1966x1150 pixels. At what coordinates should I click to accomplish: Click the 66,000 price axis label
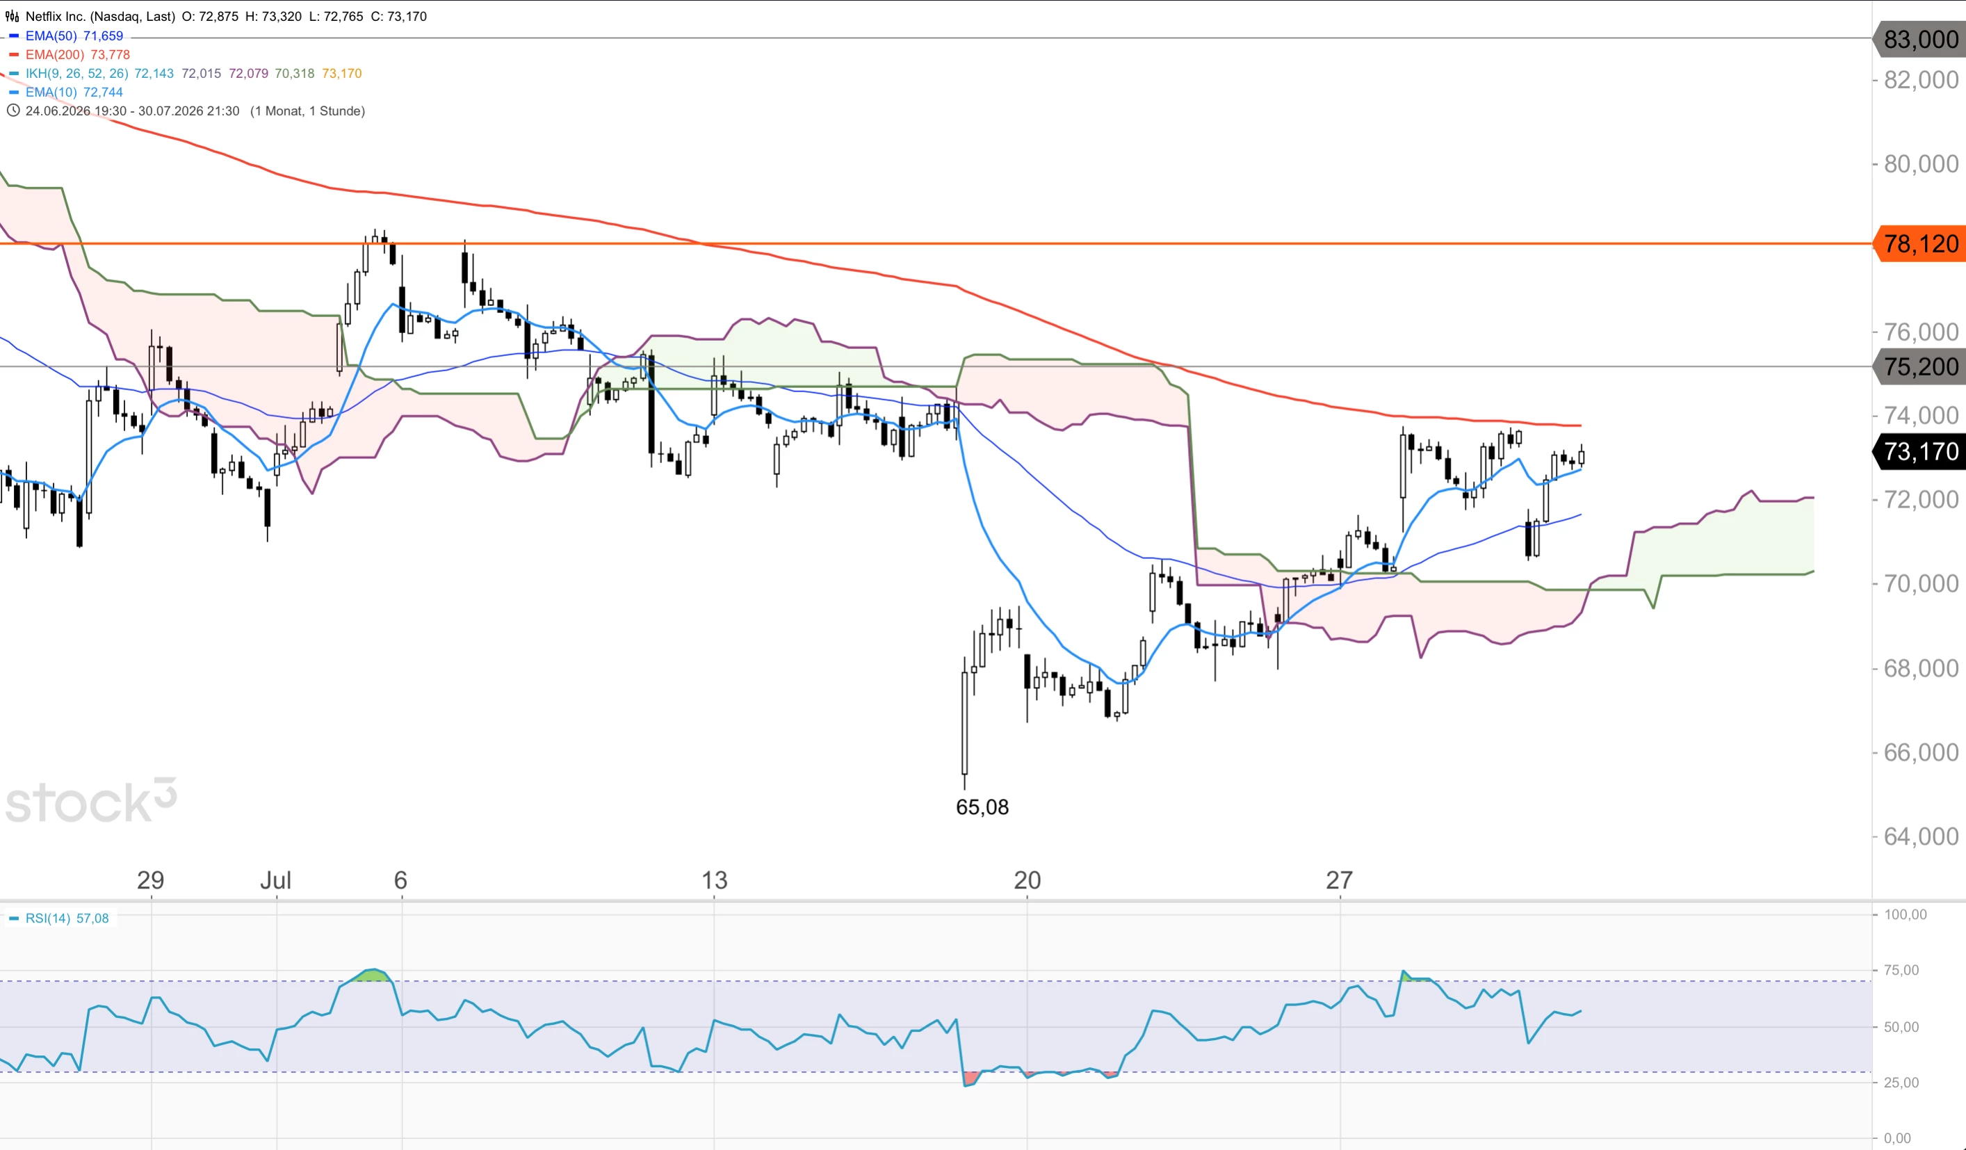(1921, 752)
